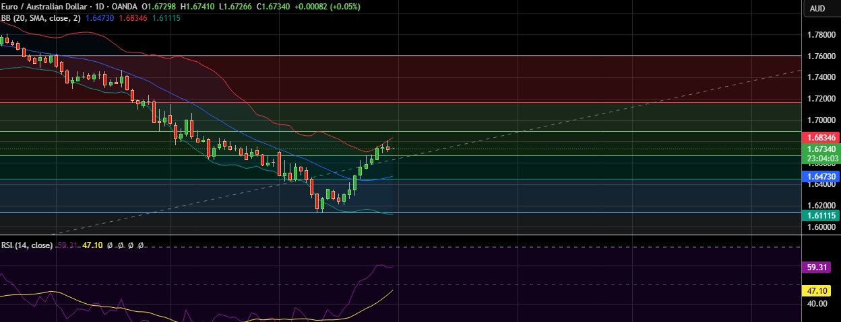Click the 1.74000 price scale value

[823, 77]
